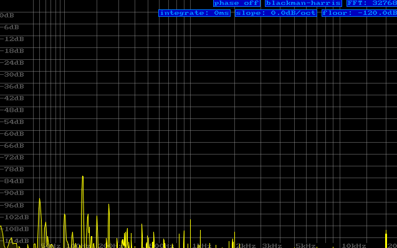397x248 pixels.
Task: Click the -30dB level axis label
Action: pos(12,75)
